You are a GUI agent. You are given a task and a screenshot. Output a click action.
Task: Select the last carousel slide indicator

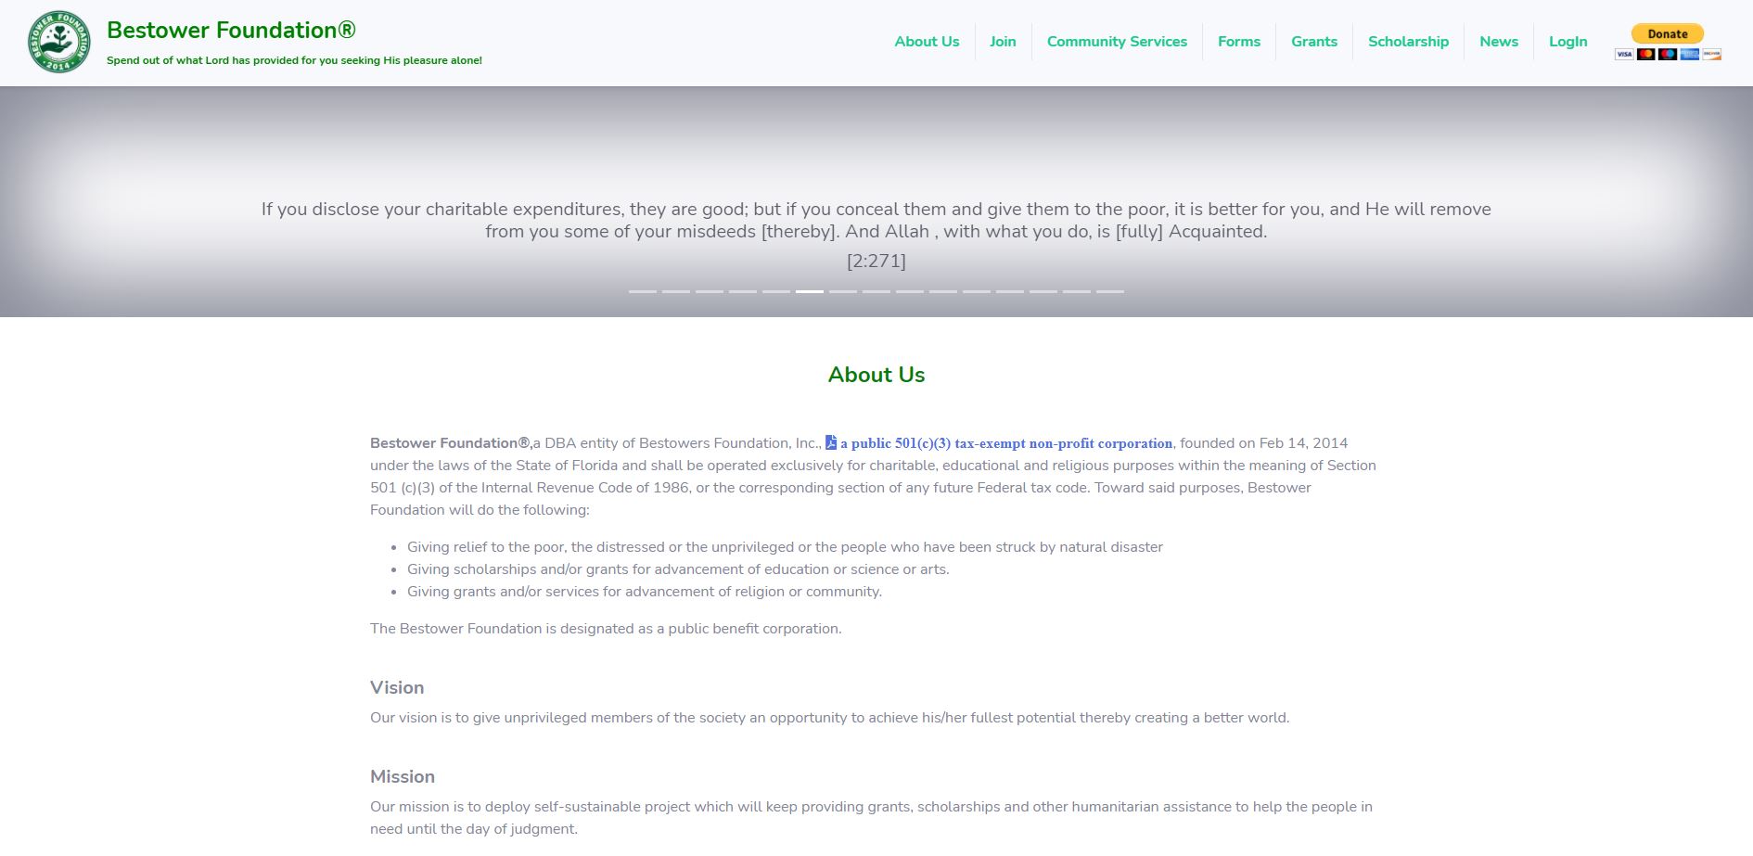[x=1110, y=291]
